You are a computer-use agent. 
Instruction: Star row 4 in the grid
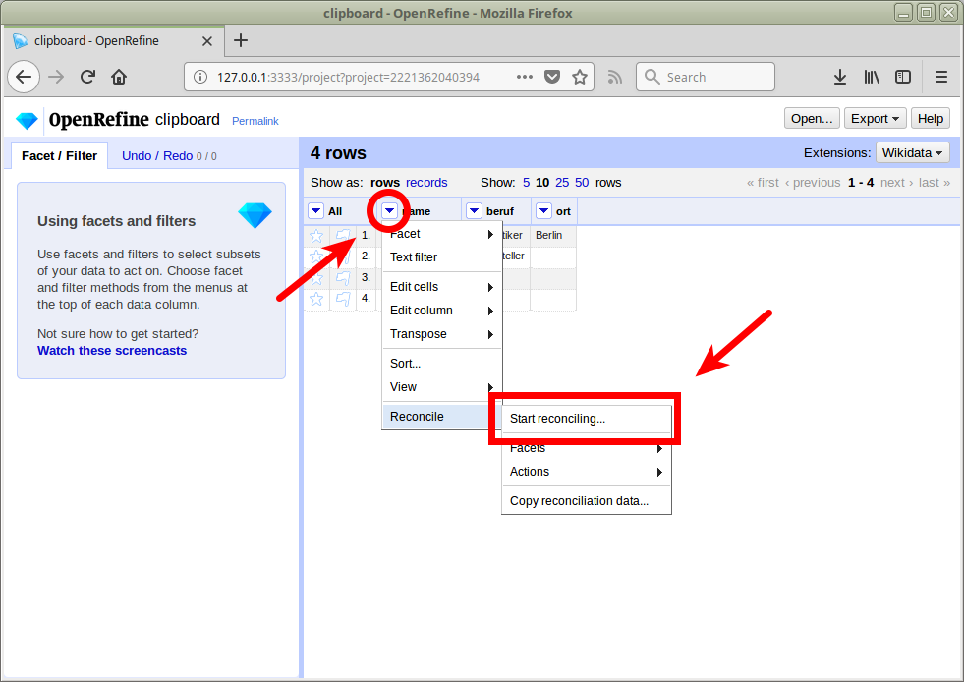tap(316, 299)
